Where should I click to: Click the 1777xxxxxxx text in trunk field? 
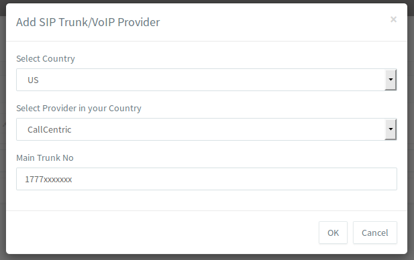point(48,180)
